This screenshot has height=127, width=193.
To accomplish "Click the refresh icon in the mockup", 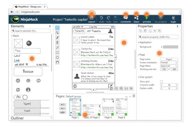I will tap(75, 86).
